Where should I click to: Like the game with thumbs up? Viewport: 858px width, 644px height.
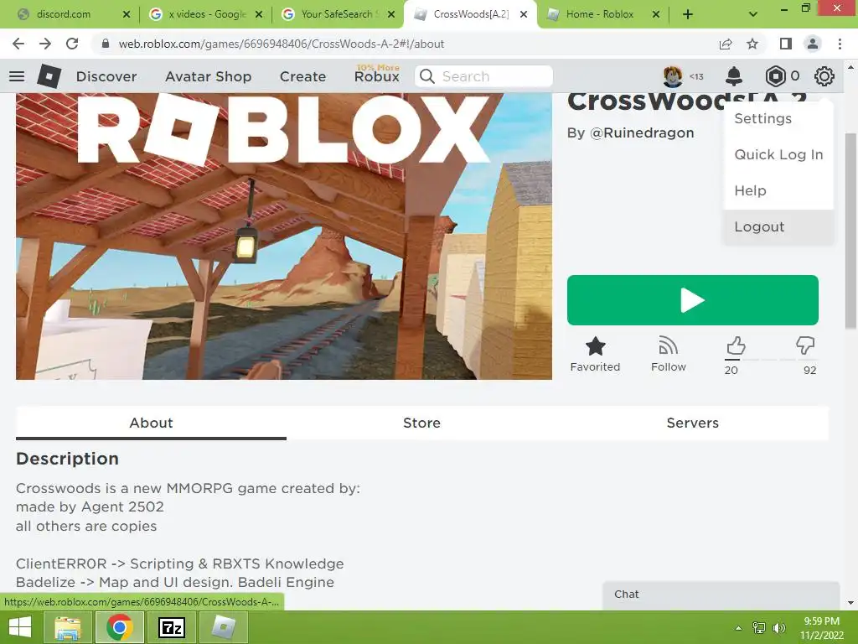coord(736,346)
